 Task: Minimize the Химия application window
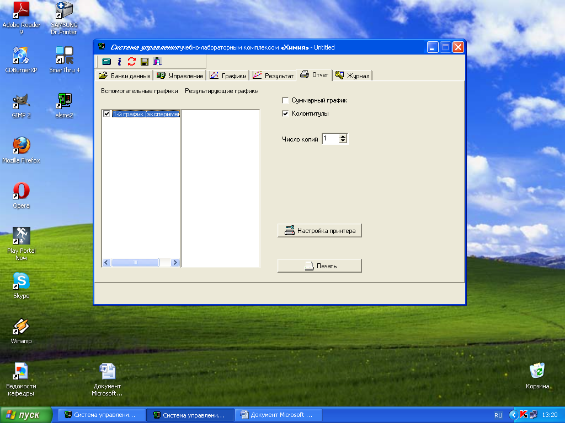point(433,47)
